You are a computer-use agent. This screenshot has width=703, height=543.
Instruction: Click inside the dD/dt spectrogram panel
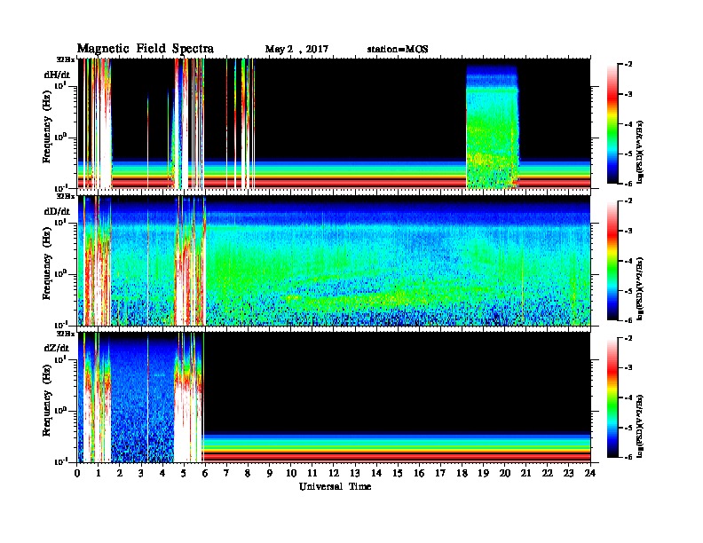pos(334,261)
